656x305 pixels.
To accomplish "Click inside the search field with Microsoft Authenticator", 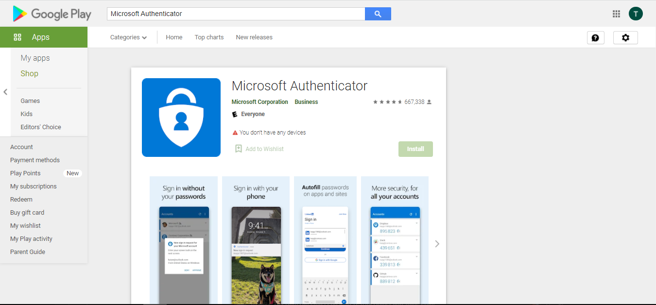I will (x=236, y=14).
